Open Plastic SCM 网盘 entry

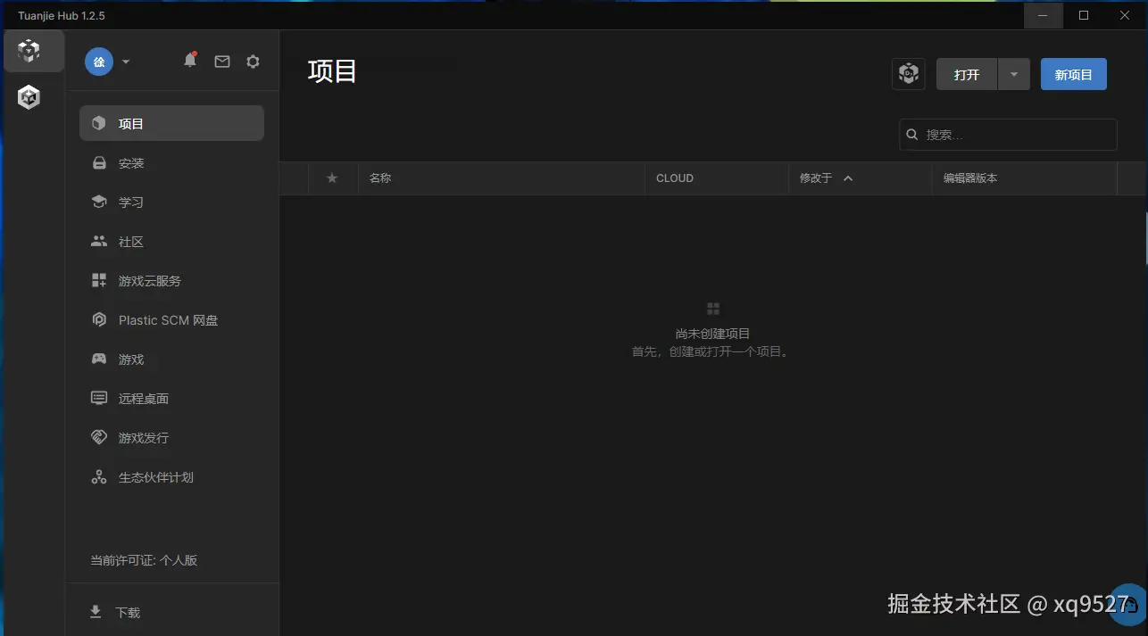click(171, 320)
